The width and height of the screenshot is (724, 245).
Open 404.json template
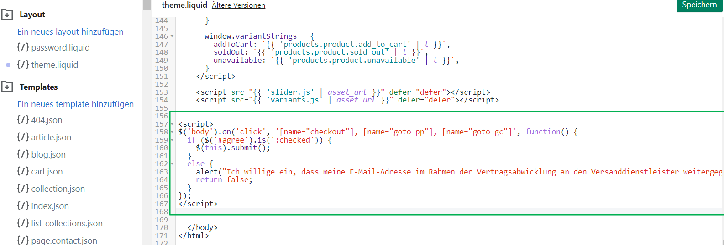(47, 120)
